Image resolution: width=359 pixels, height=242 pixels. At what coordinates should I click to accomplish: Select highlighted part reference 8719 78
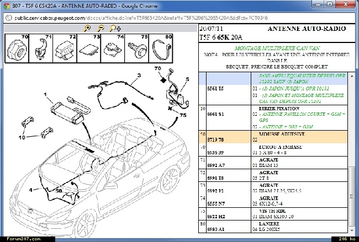click(x=215, y=139)
